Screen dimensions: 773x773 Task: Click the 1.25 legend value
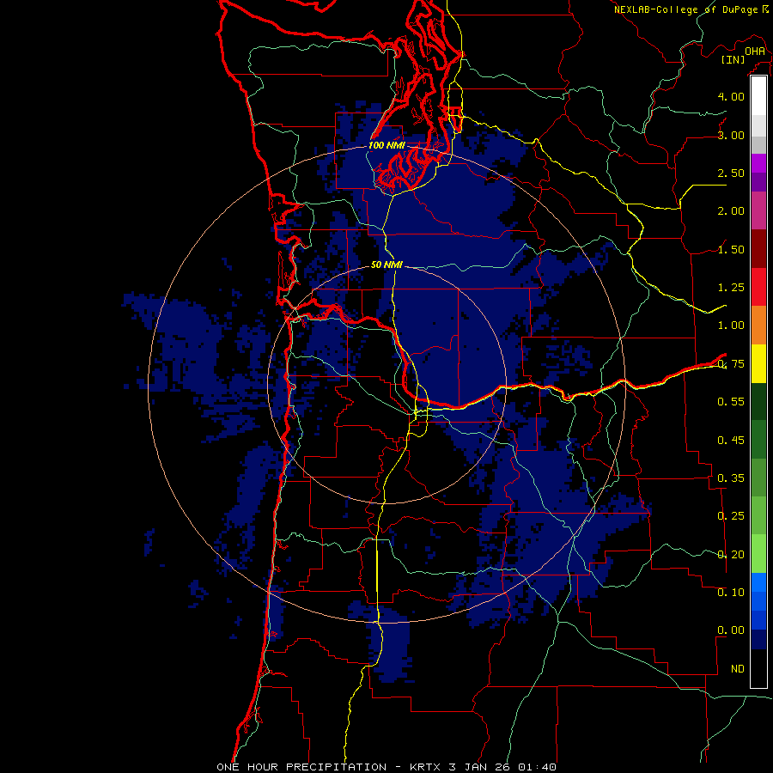(x=731, y=288)
